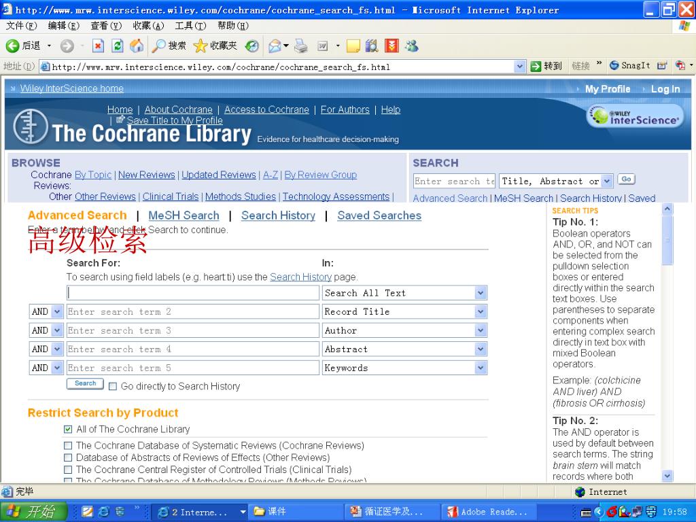Image resolution: width=696 pixels, height=522 pixels.
Task: Open the notepad icon in quick launch
Action: tap(88, 512)
